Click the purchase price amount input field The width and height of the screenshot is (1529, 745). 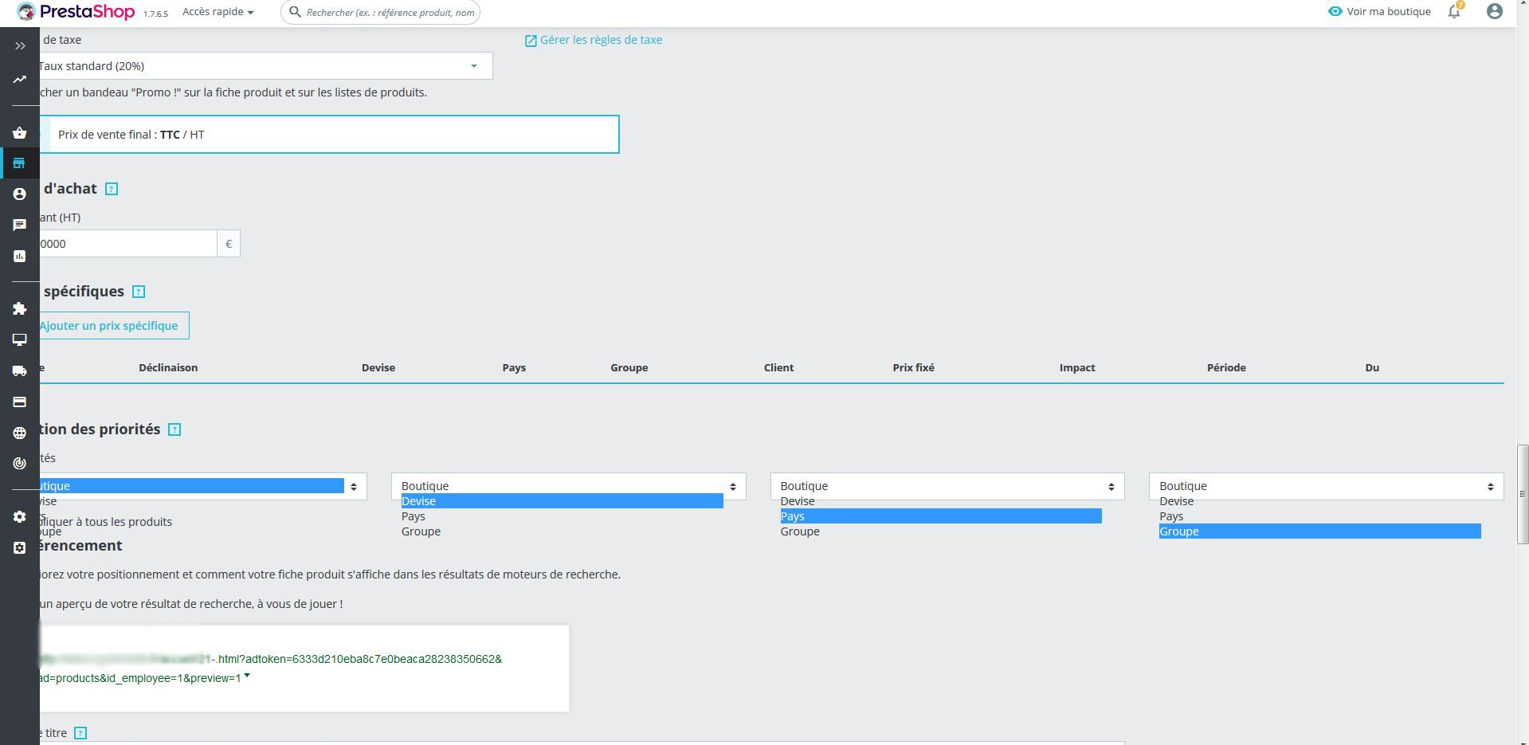(x=126, y=244)
